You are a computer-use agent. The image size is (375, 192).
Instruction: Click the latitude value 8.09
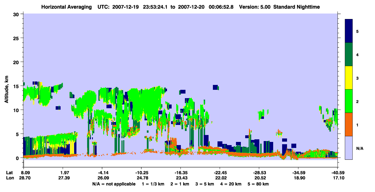(25, 173)
